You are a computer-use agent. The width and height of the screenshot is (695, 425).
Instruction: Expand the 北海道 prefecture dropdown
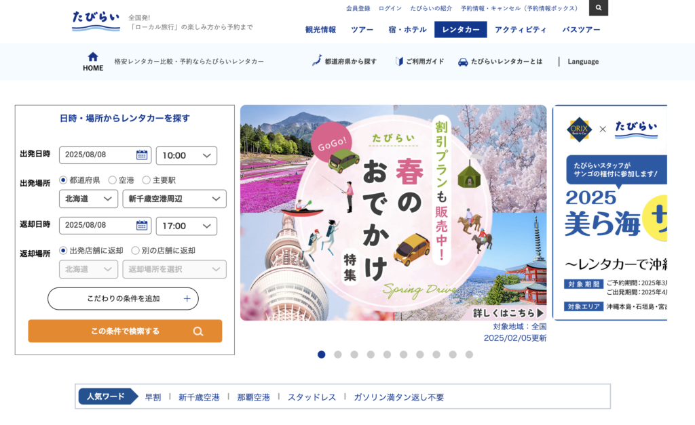click(88, 199)
